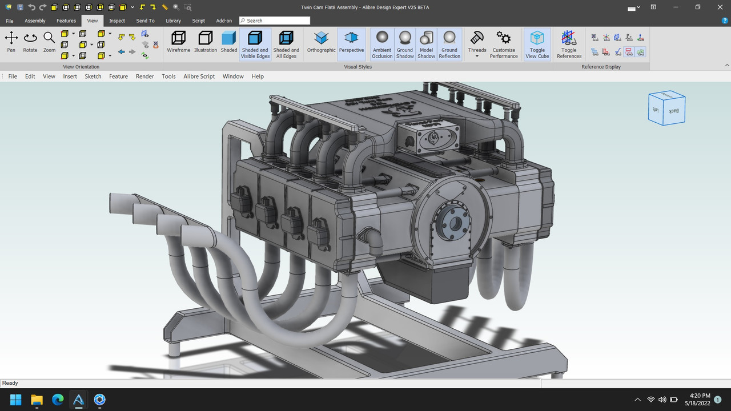The height and width of the screenshot is (411, 731).
Task: Open Customize Performance settings
Action: (x=503, y=43)
